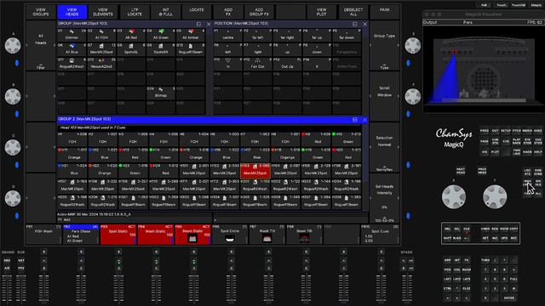Click the ChamSys MagicQ logo

[454, 138]
